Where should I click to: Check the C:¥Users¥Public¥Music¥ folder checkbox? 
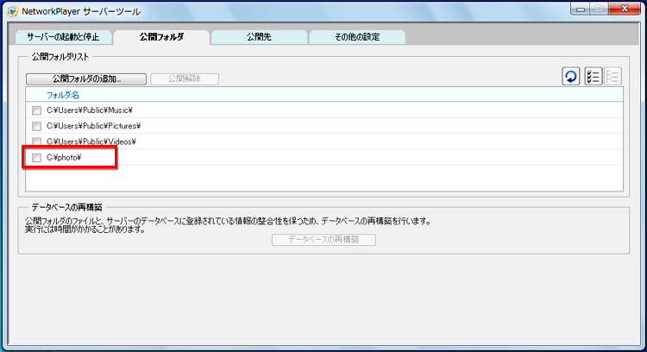pos(37,110)
